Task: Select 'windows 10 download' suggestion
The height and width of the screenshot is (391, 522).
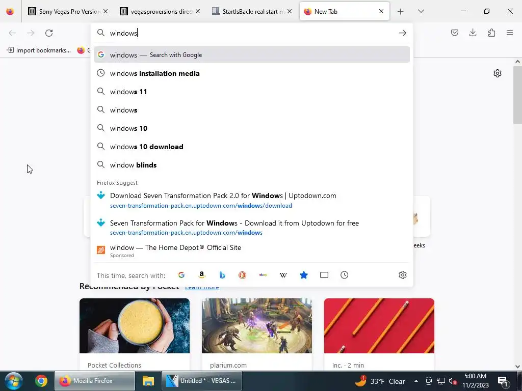Action: click(x=252, y=147)
